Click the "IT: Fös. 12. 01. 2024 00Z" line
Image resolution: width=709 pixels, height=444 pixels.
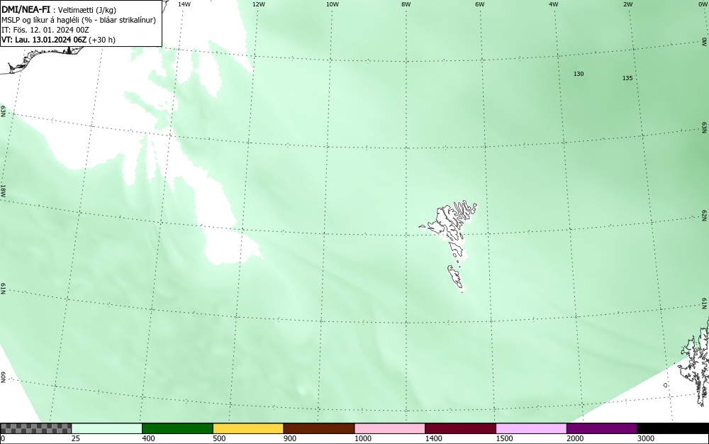tap(45, 30)
